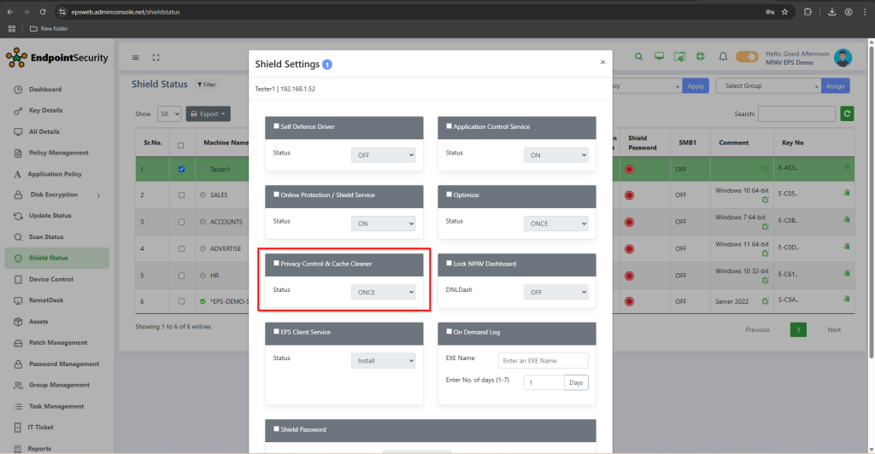Click the green search magnifier icon in header
875x454 pixels.
[638, 57]
